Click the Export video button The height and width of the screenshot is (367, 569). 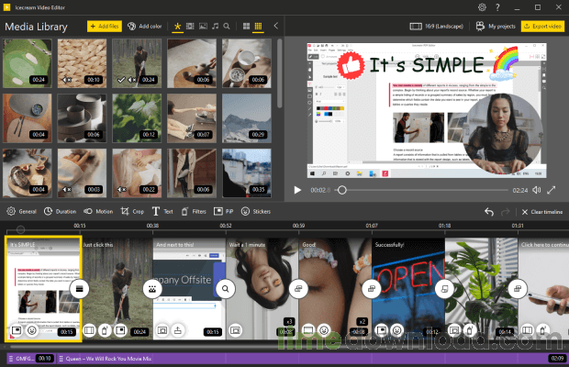(541, 27)
